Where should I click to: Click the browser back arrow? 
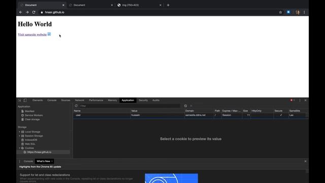click(20, 12)
